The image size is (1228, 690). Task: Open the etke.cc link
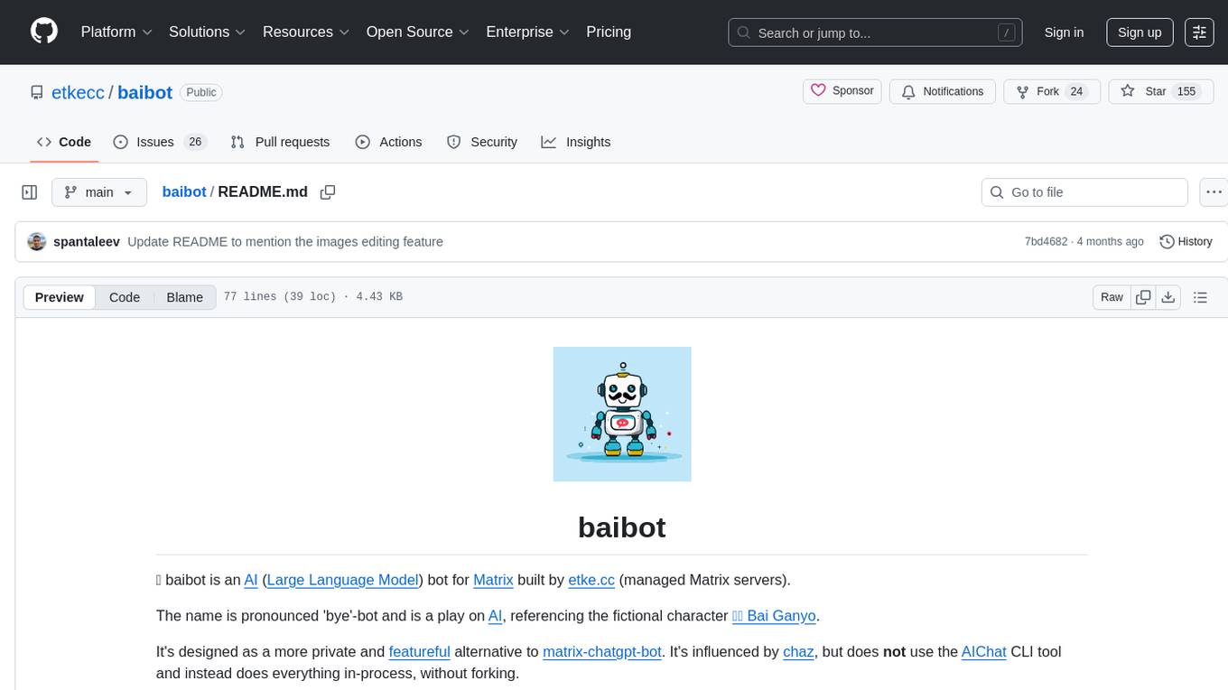(591, 580)
